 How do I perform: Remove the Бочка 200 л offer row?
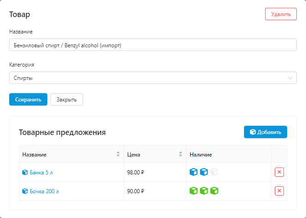(279, 191)
